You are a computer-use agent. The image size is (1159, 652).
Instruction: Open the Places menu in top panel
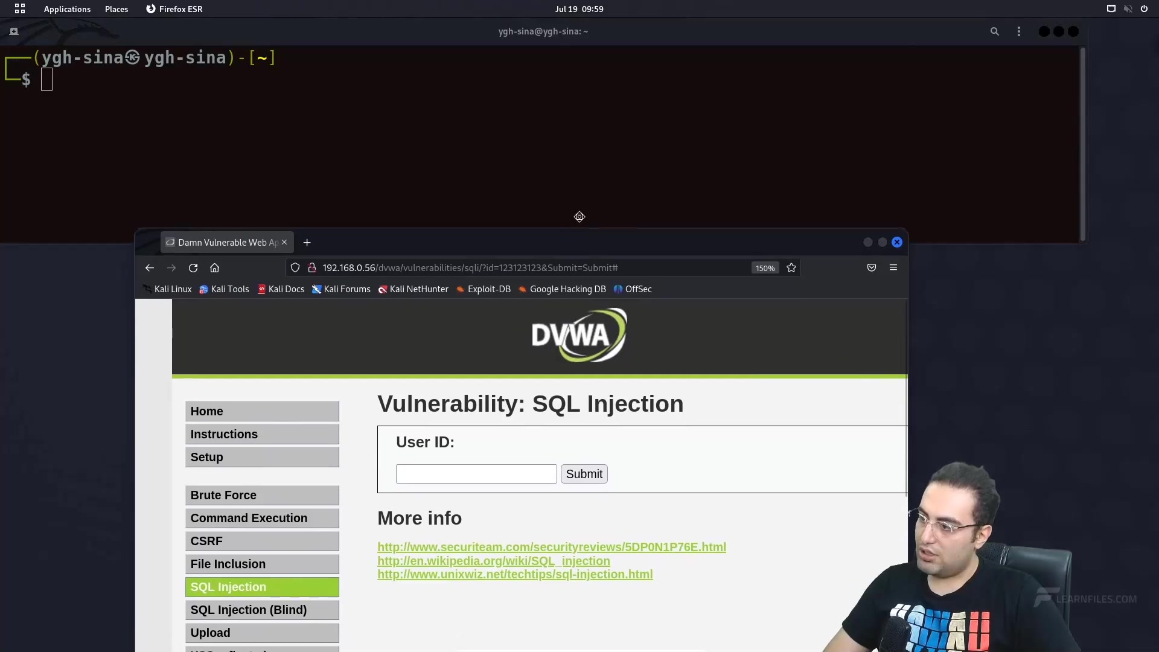pyautogui.click(x=117, y=9)
